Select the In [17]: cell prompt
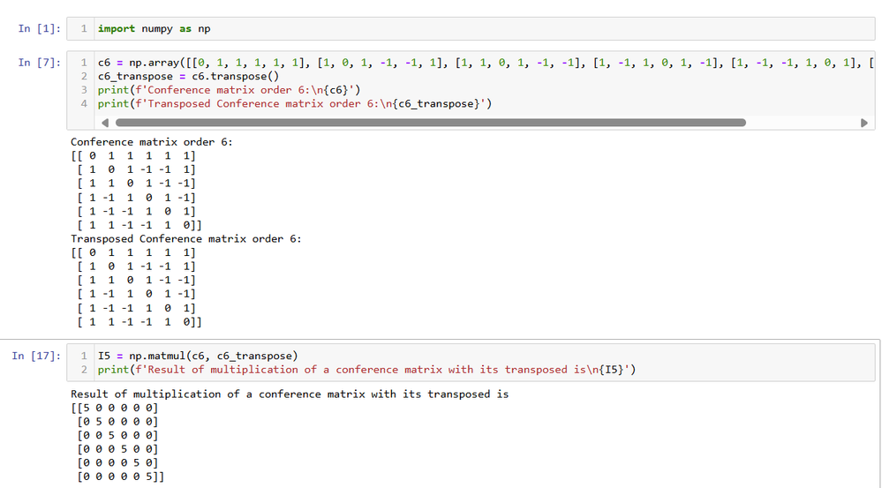The height and width of the screenshot is (488, 882). (x=36, y=356)
